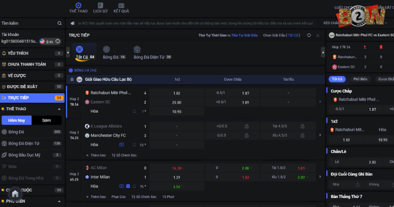Bet Ratchaburi win at 1.02 odds
394x207 pixels.
click(x=177, y=93)
